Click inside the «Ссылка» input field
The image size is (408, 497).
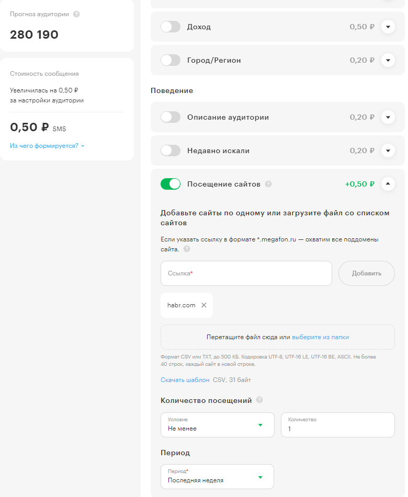[x=246, y=273]
